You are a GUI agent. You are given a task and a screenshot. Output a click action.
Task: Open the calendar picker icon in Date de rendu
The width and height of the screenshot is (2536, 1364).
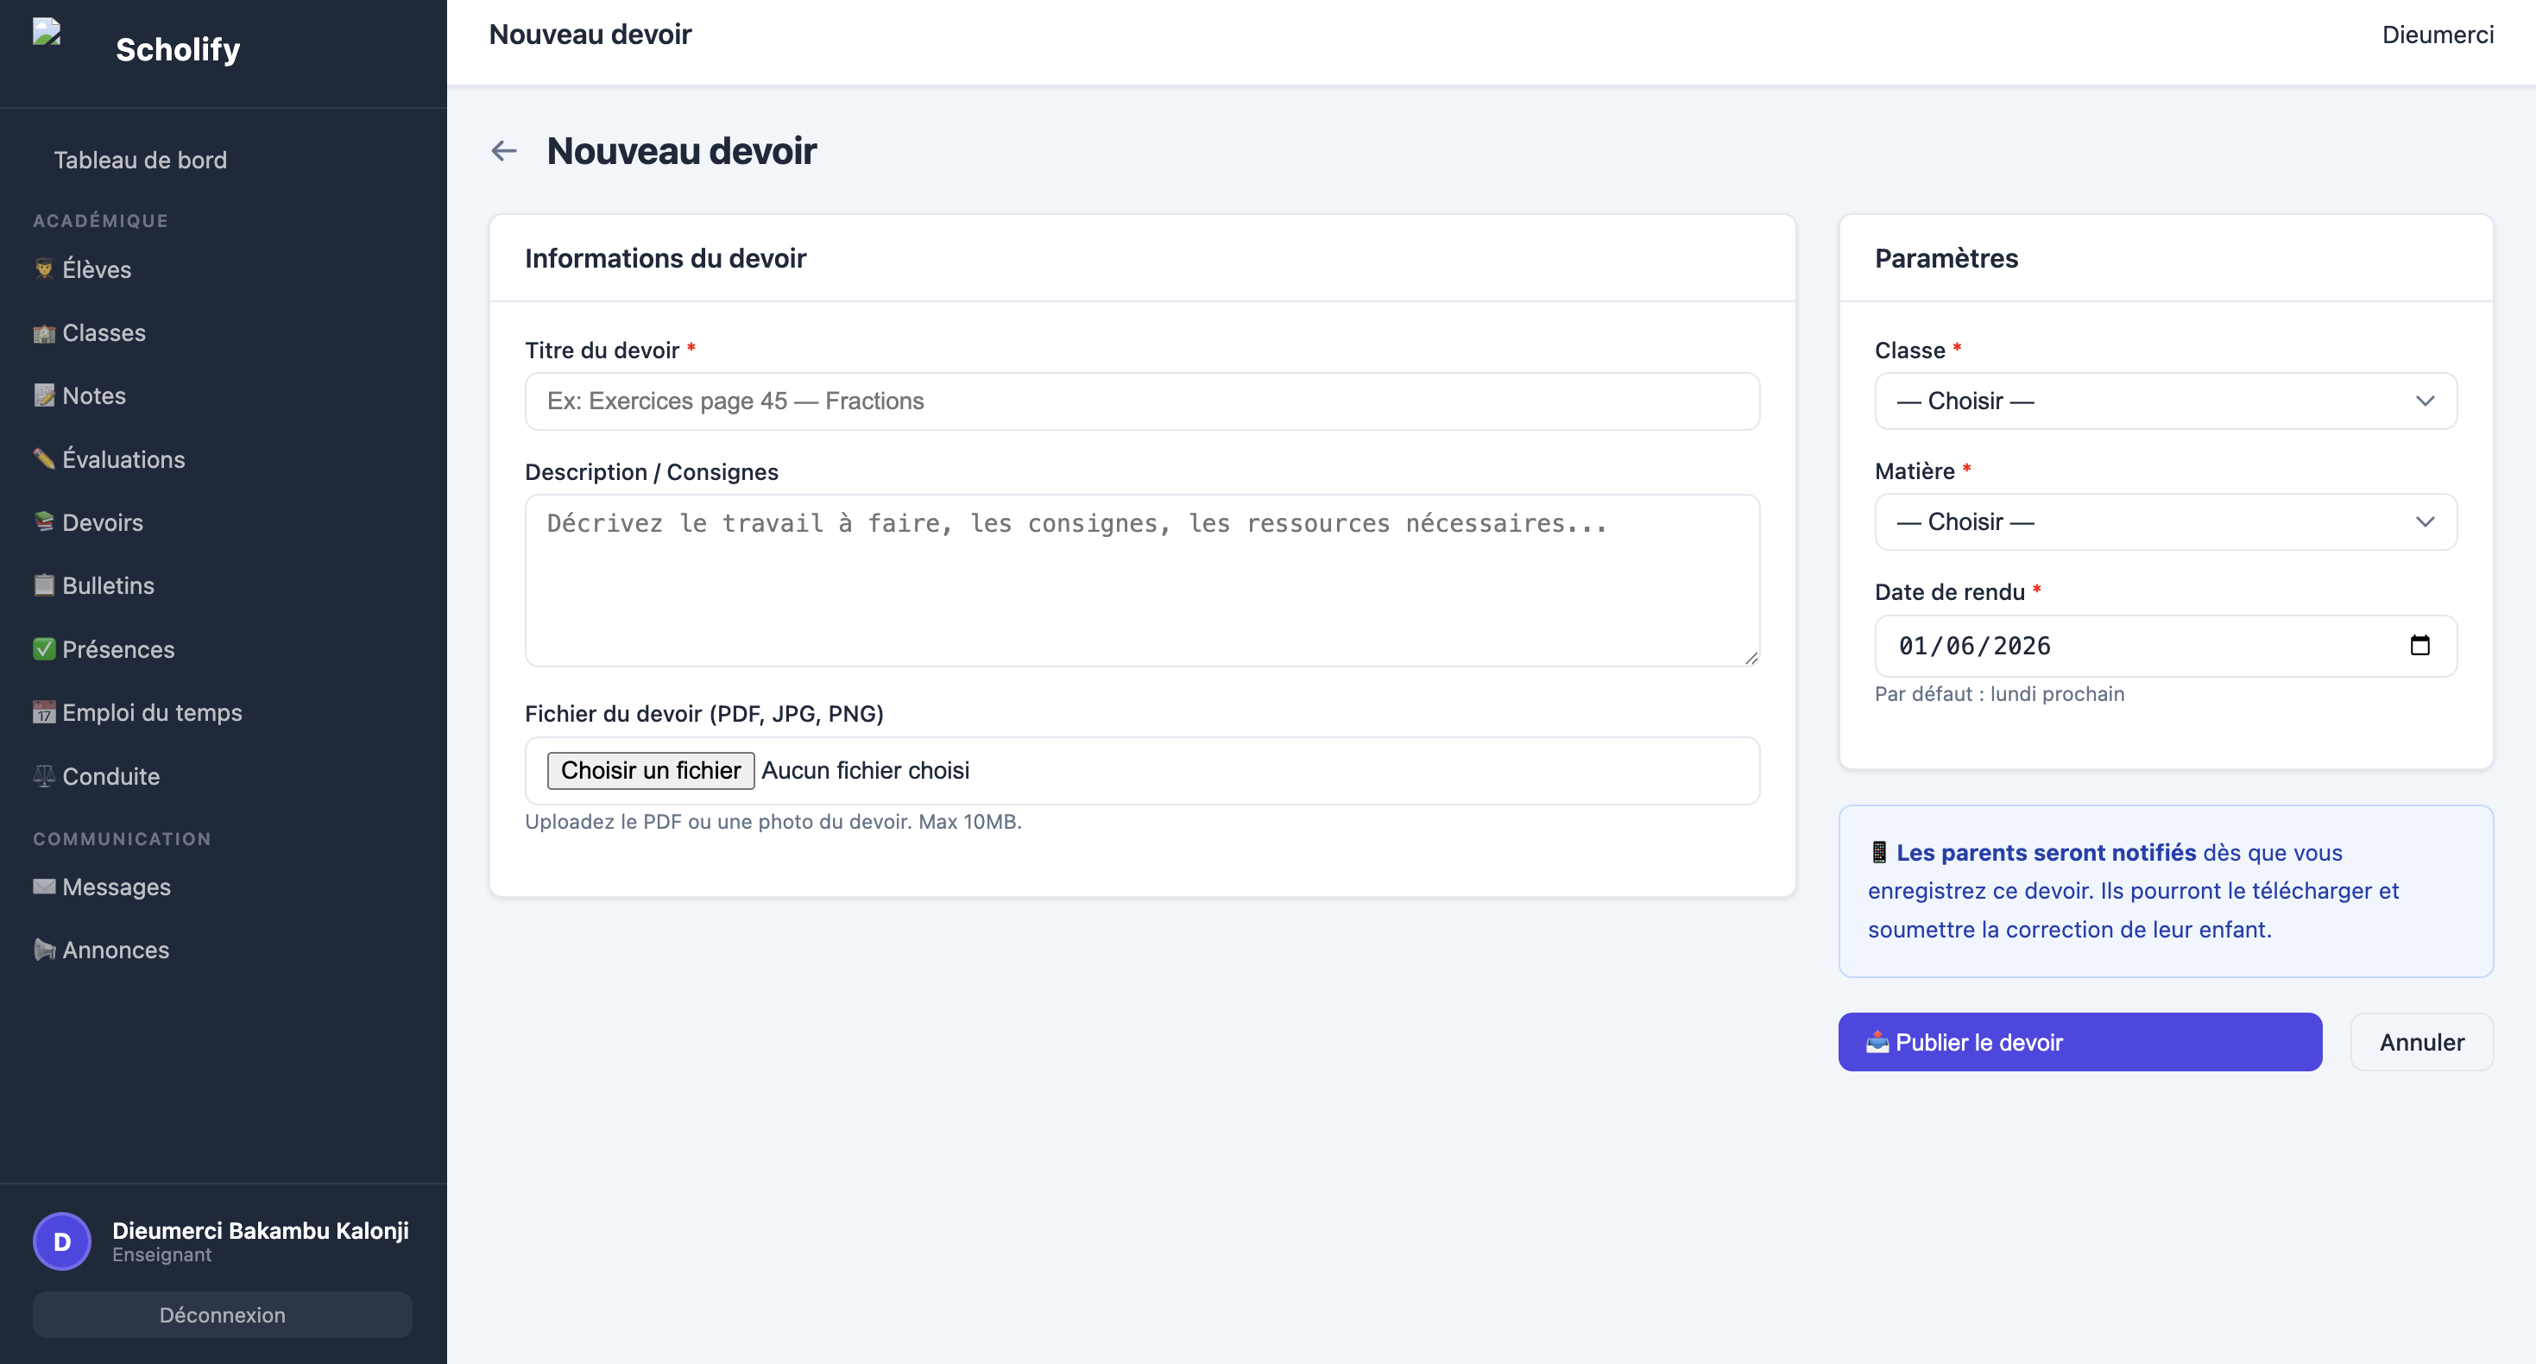click(2419, 646)
